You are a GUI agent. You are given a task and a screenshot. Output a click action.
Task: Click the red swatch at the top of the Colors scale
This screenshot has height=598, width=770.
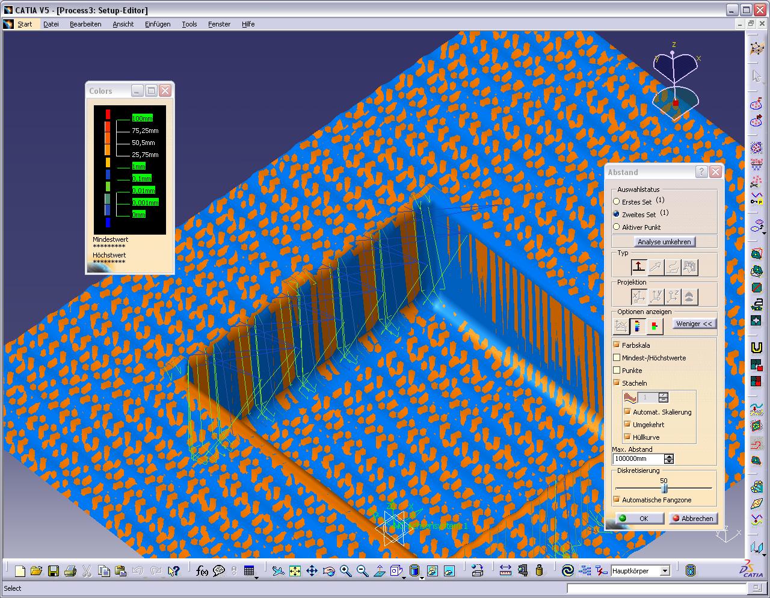tap(108, 114)
